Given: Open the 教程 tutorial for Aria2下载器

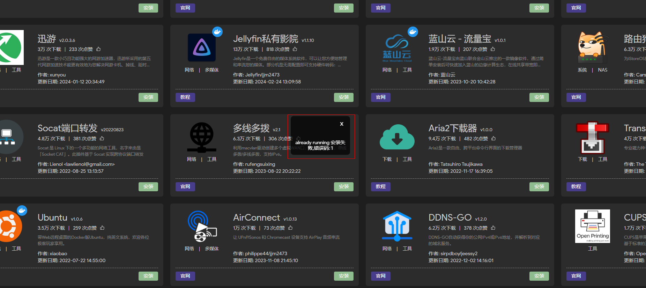Looking at the screenshot, I should (x=381, y=187).
